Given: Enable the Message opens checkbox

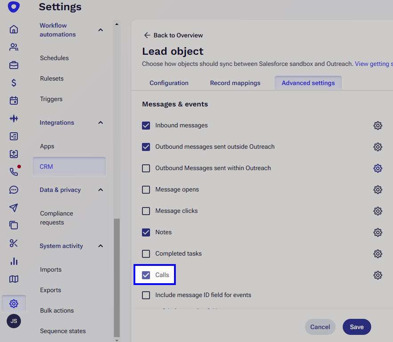Looking at the screenshot, I should pos(146,189).
